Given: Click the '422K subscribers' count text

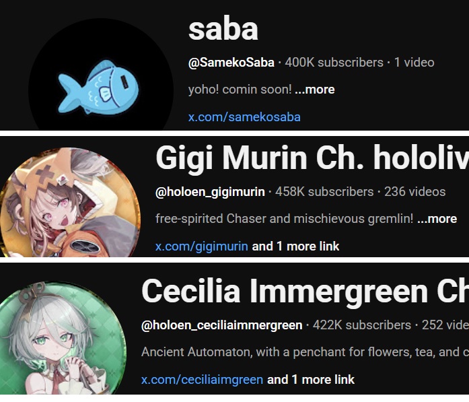Looking at the screenshot, I should click(362, 325).
